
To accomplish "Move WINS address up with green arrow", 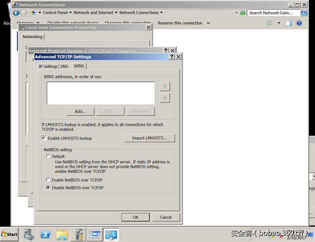I will [165, 87].
